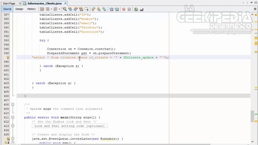Image resolution: width=258 pixels, height=145 pixels.
Task: Click the Find Selection magnifier icon
Action: point(64,9)
